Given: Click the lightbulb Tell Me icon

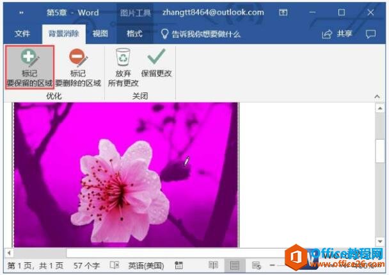Looking at the screenshot, I should [x=164, y=34].
